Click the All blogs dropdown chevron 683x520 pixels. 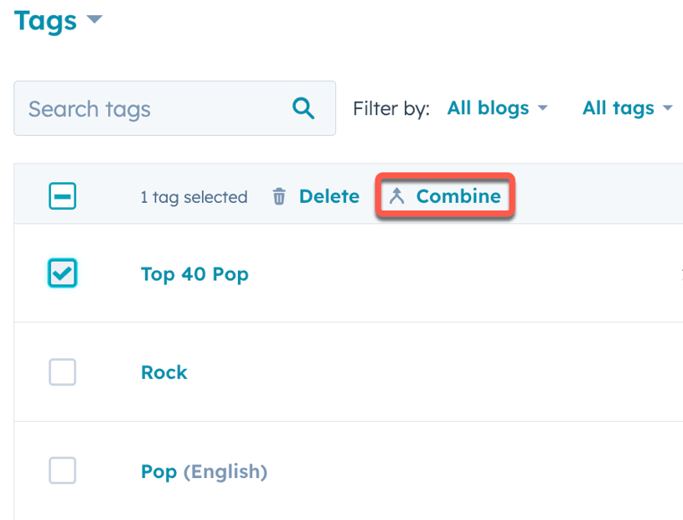coord(544,109)
